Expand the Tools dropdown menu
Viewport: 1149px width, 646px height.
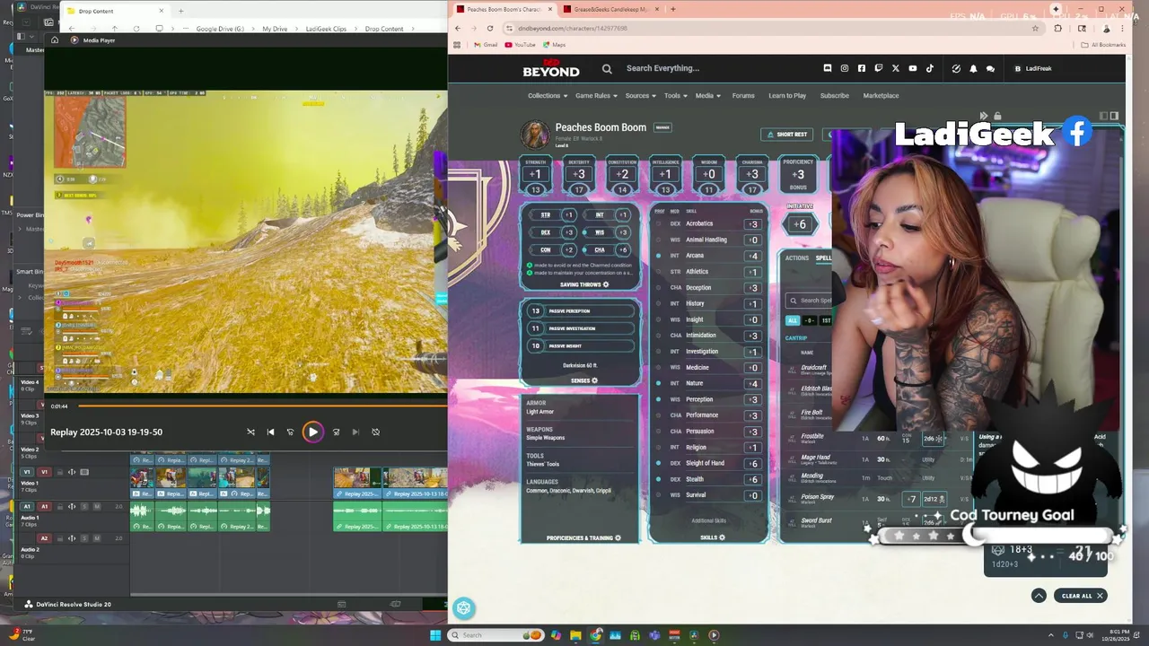click(x=676, y=95)
